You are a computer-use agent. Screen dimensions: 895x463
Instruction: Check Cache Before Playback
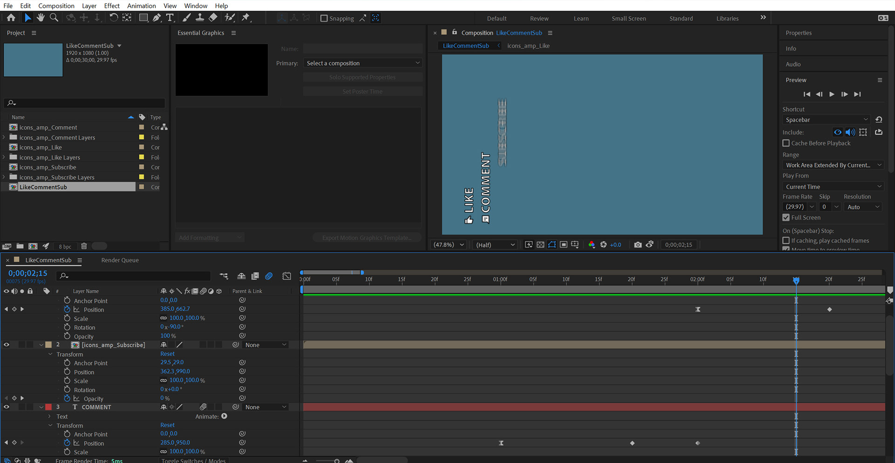pos(786,143)
